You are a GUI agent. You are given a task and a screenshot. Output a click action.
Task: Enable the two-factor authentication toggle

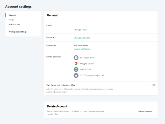[x=153, y=85]
